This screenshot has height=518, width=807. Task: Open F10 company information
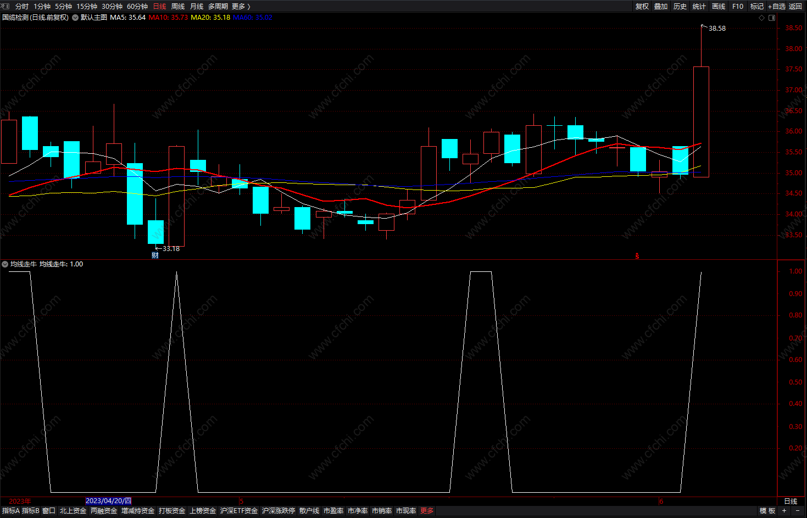coord(738,7)
